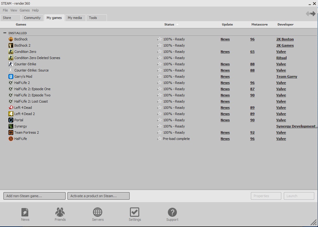This screenshot has height=227, width=318.
Task: Switch to the Community tab
Action: tap(32, 18)
